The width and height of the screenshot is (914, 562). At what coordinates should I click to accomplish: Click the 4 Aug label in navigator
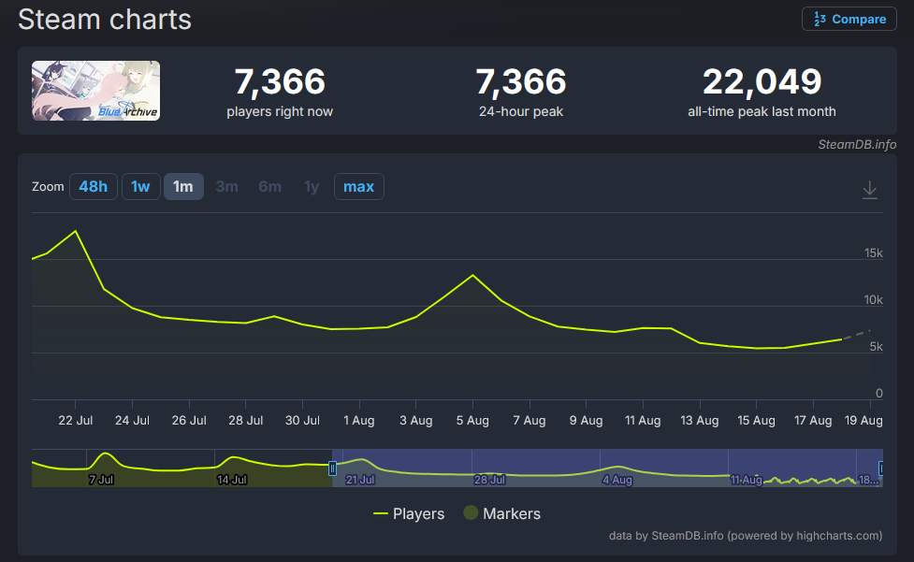[x=617, y=480]
